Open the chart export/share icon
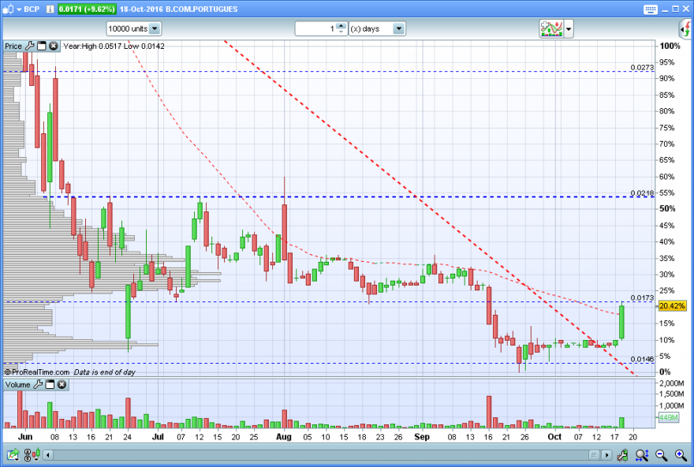 pos(13,454)
